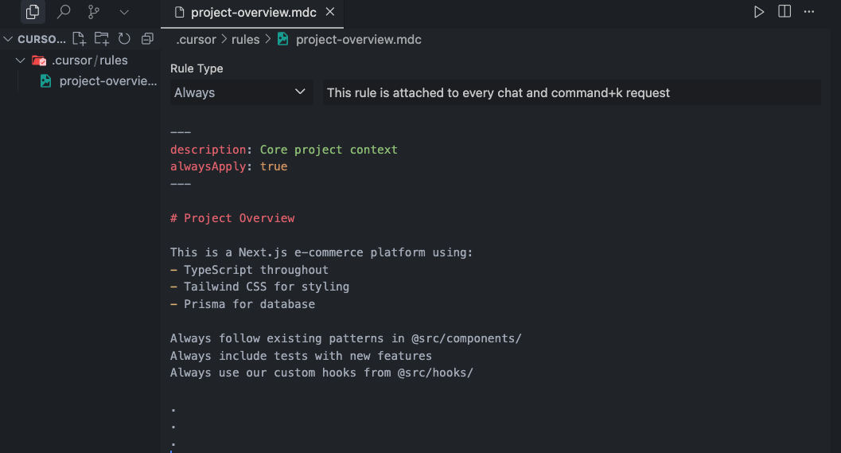This screenshot has height=453, width=841.
Task: Click the 'true' value
Action: 274,167
